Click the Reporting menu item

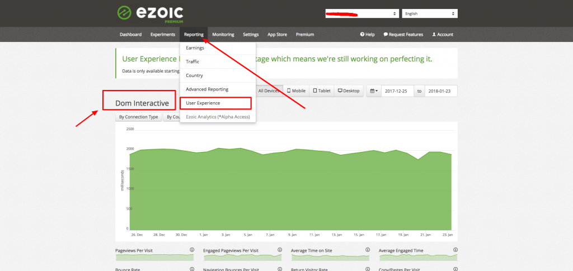point(194,35)
